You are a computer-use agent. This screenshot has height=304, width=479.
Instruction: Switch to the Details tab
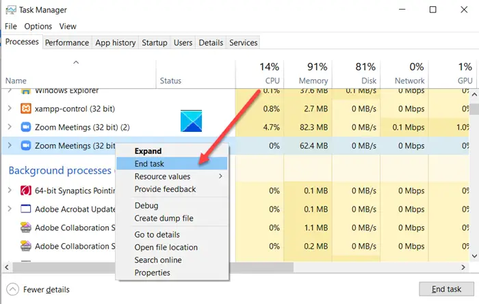(x=211, y=42)
